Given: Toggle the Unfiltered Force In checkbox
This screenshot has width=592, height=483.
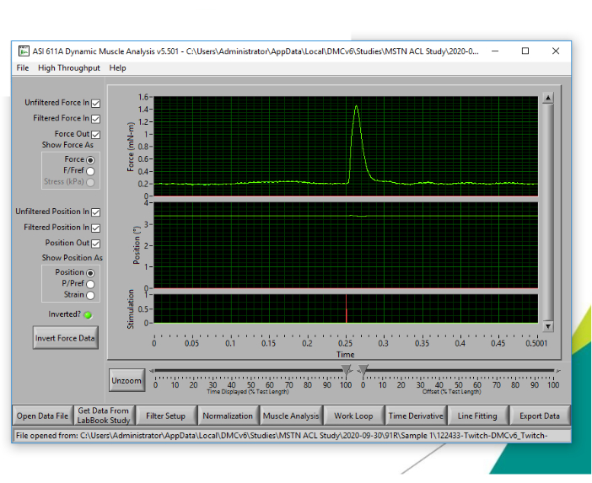Looking at the screenshot, I should 95,103.
